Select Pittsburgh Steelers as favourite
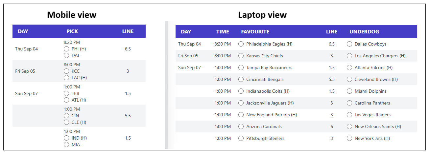The width and height of the screenshot is (430, 154). coord(241,138)
